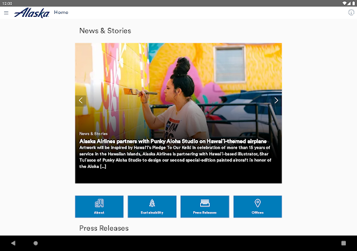Click the Press Releases section heading
The image size is (357, 251).
(x=104, y=228)
